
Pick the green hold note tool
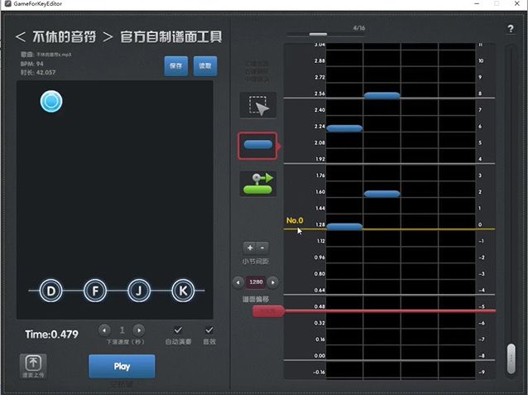point(258,184)
